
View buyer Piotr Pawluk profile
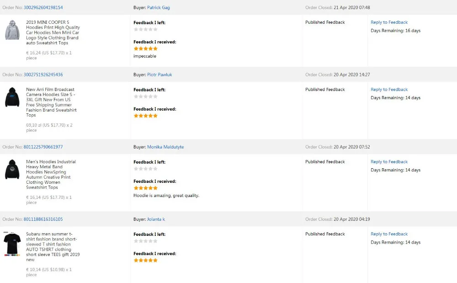coord(159,75)
